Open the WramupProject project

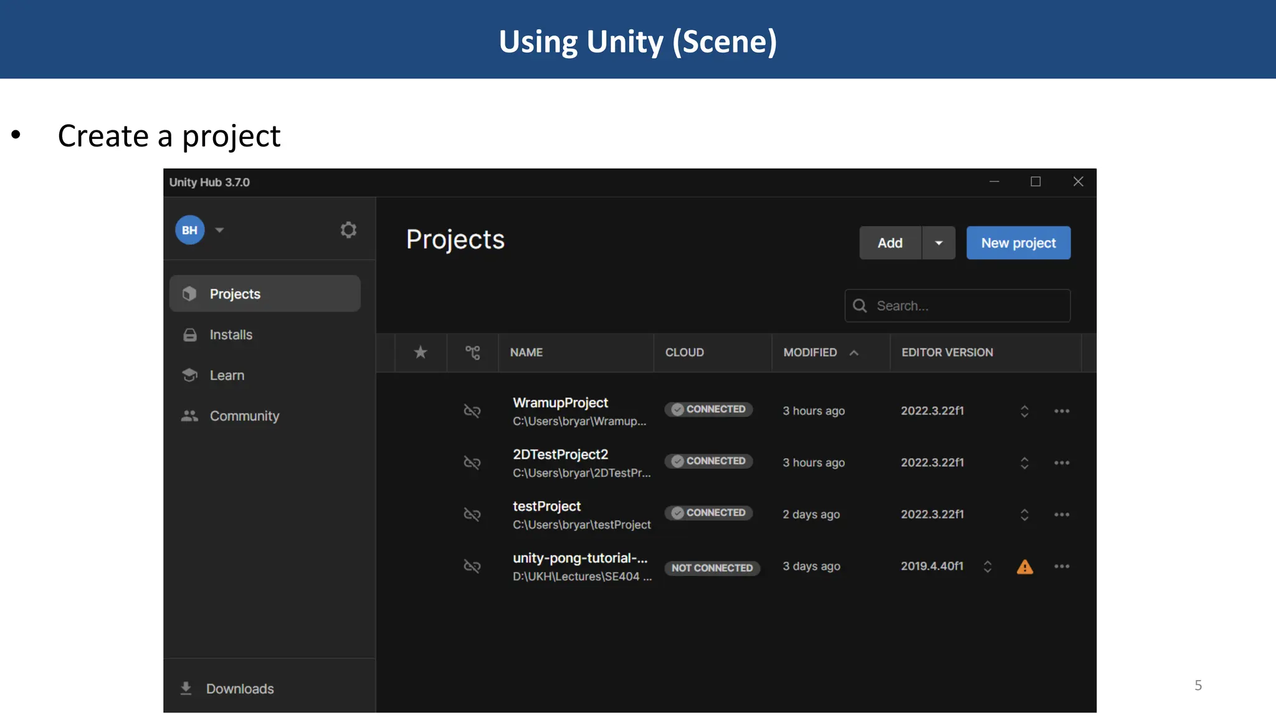click(x=561, y=403)
